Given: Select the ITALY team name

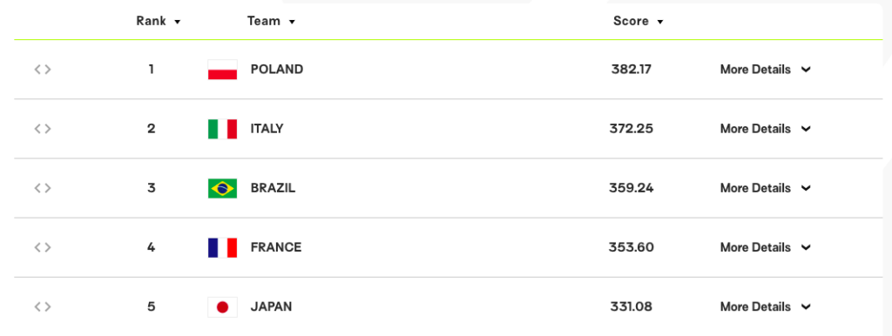Looking at the screenshot, I should [x=267, y=129].
